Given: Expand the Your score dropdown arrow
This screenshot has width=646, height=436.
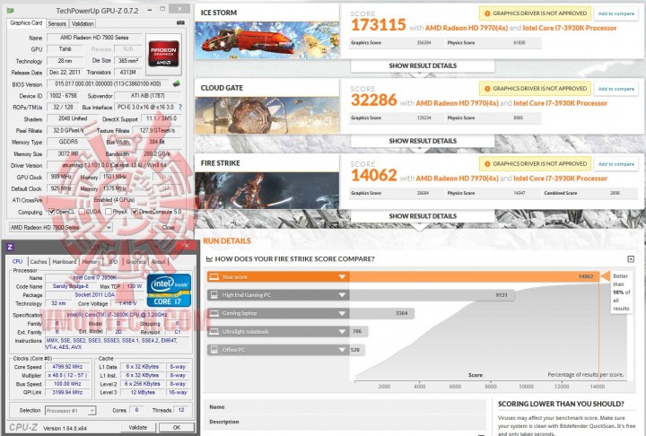Looking at the screenshot, I should [342, 277].
